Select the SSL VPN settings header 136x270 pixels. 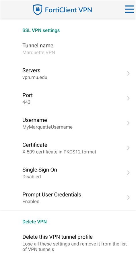coord(41,30)
